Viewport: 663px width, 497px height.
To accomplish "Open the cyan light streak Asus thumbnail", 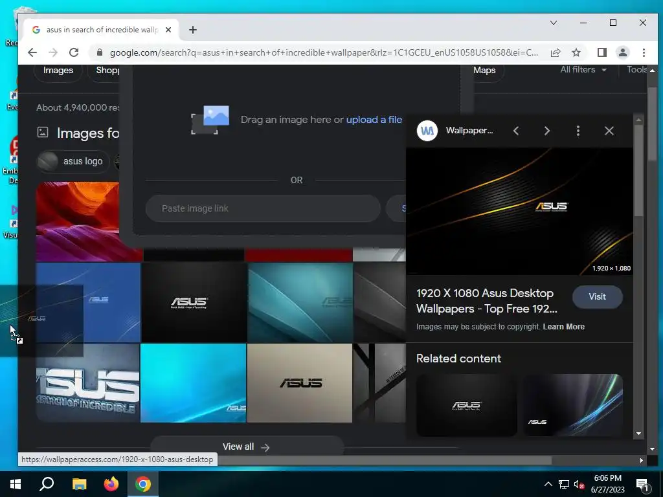I will [x=193, y=383].
